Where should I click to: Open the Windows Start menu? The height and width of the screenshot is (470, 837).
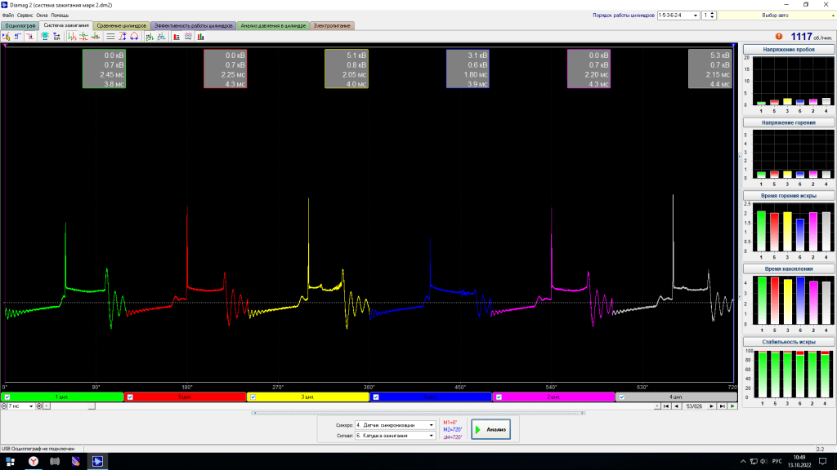pyautogui.click(x=10, y=462)
